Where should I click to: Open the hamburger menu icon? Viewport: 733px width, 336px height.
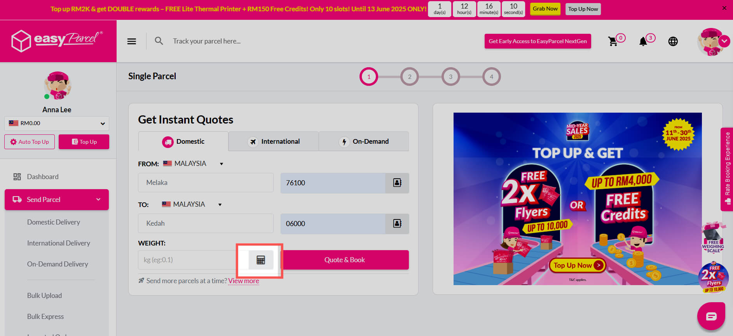pos(132,41)
